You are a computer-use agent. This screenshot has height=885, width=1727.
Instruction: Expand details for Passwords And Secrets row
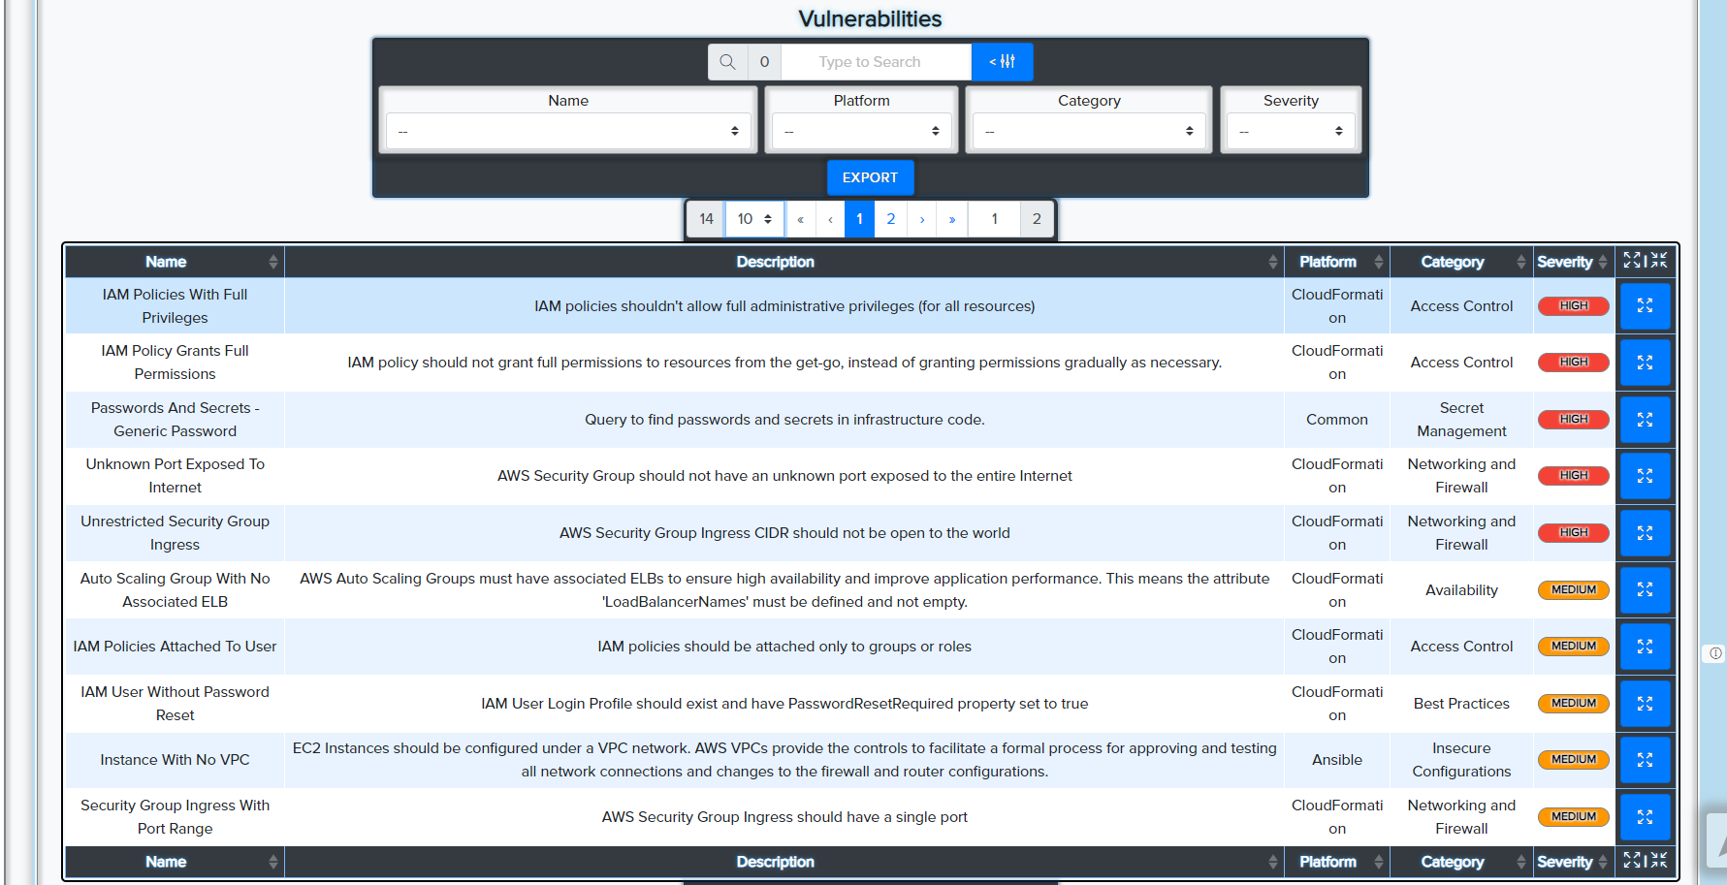coord(1645,420)
